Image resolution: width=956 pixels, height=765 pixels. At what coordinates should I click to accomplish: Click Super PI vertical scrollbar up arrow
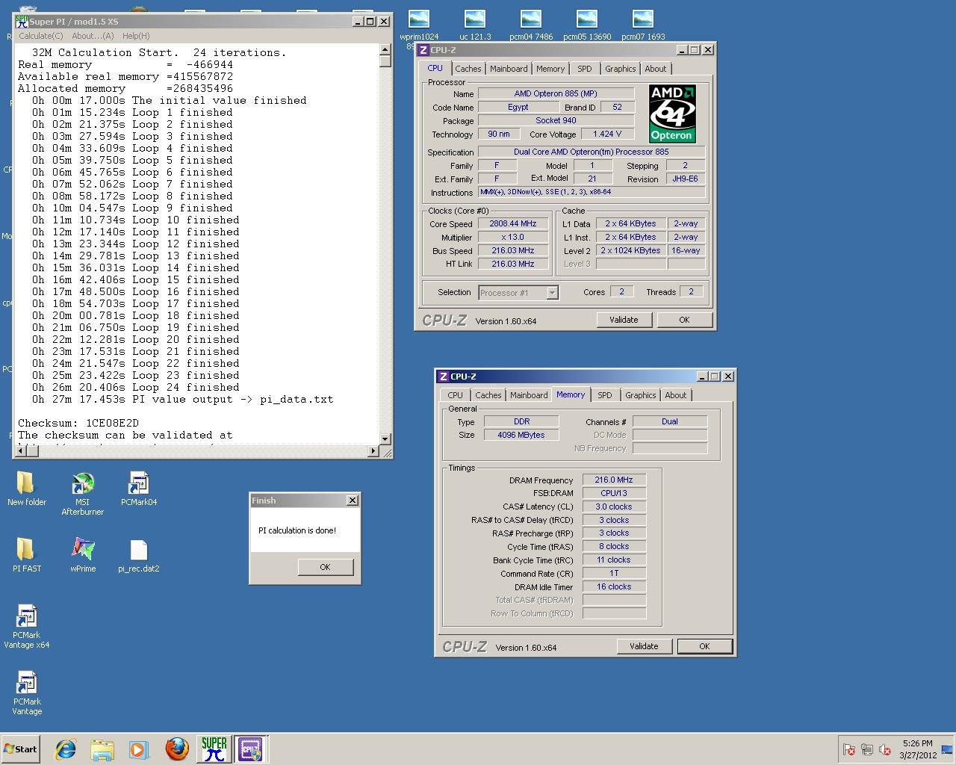tap(385, 49)
